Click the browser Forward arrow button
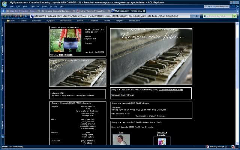Screen dimensions: 240x150 [10, 16]
